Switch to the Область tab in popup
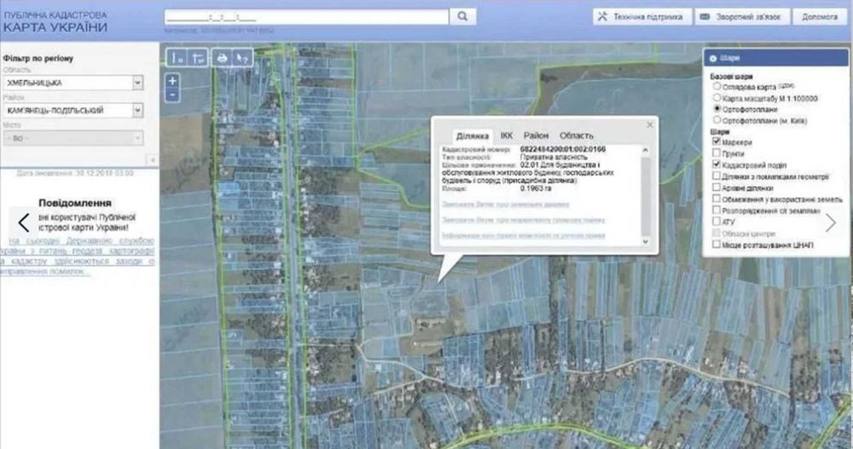The height and width of the screenshot is (449, 853). (x=576, y=135)
